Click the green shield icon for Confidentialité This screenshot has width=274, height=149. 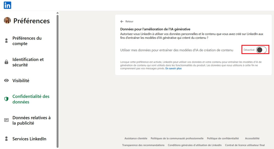pos(7,99)
